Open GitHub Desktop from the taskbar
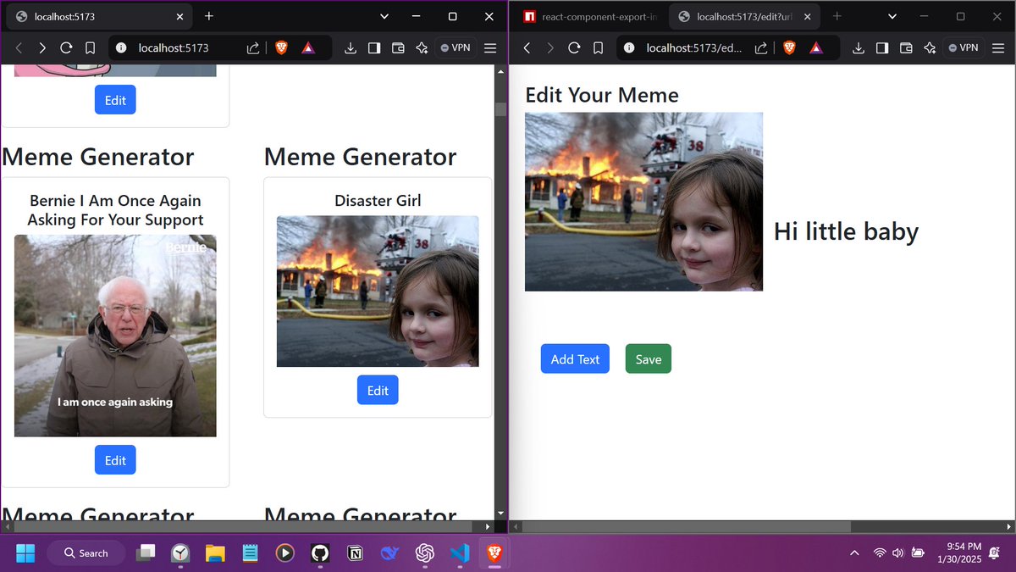Screen dimensions: 1016x572 pyautogui.click(x=319, y=553)
